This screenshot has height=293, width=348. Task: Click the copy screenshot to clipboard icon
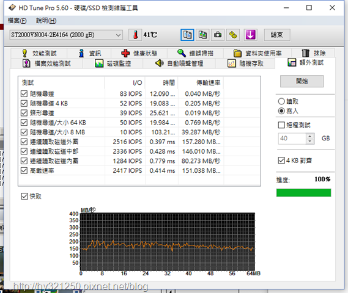(202, 35)
